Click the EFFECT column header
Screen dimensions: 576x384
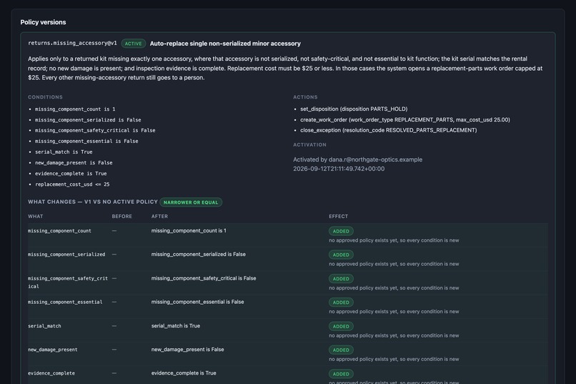[338, 217]
